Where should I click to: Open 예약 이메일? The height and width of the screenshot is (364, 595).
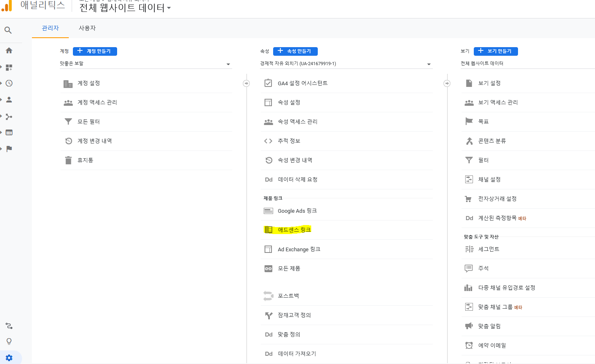pos(528,346)
